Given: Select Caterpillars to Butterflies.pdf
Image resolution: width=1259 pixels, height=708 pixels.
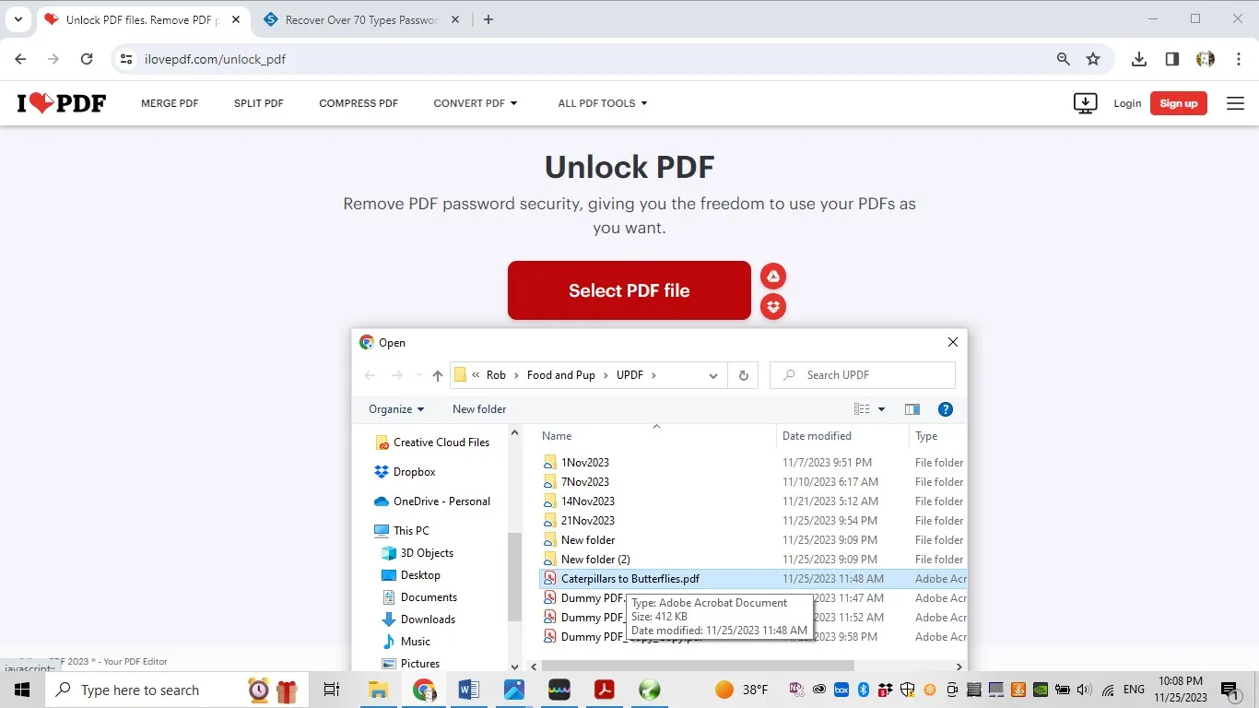Looking at the screenshot, I should pos(630,578).
